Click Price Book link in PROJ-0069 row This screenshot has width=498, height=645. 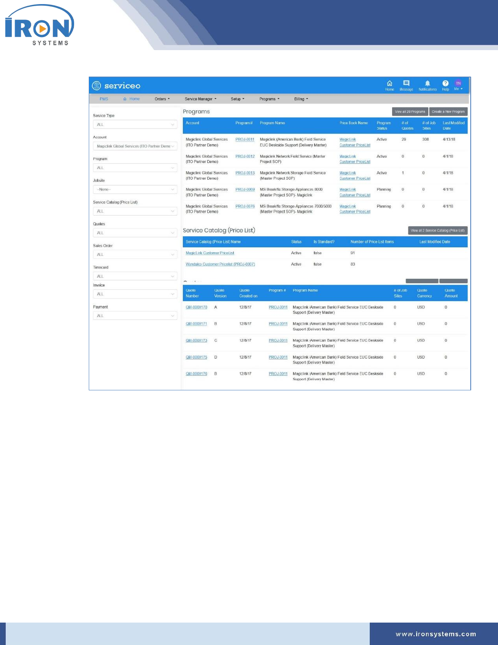[355, 192]
